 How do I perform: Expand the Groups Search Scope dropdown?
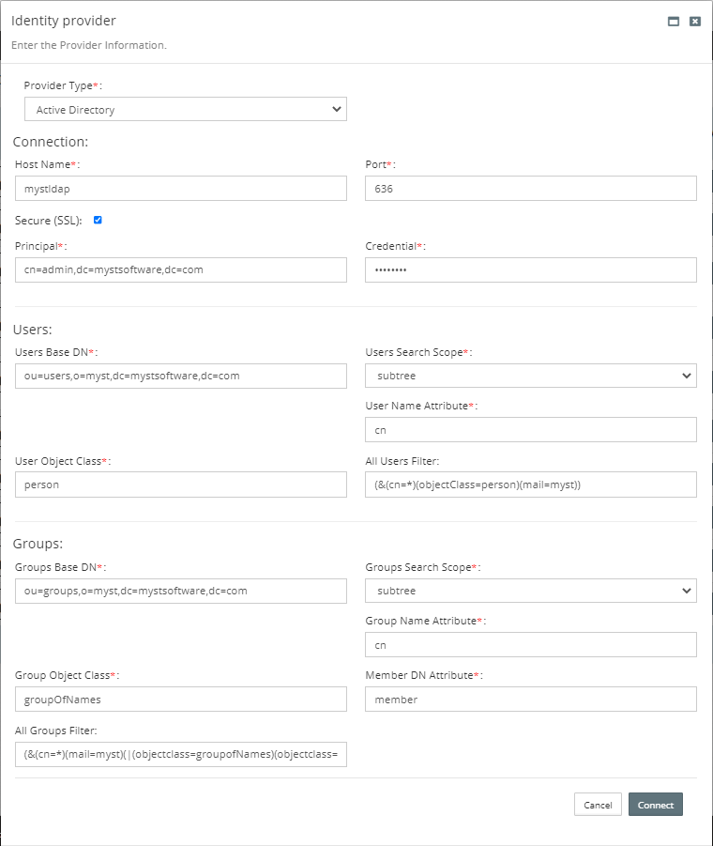click(530, 591)
